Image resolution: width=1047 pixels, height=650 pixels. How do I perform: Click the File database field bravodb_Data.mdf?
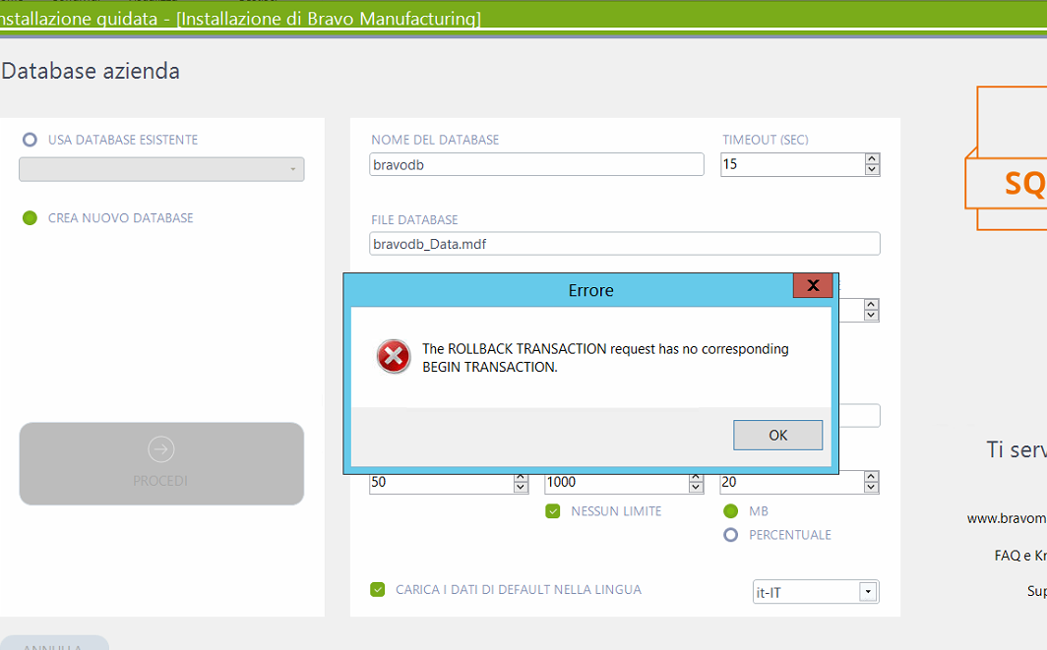coord(624,244)
